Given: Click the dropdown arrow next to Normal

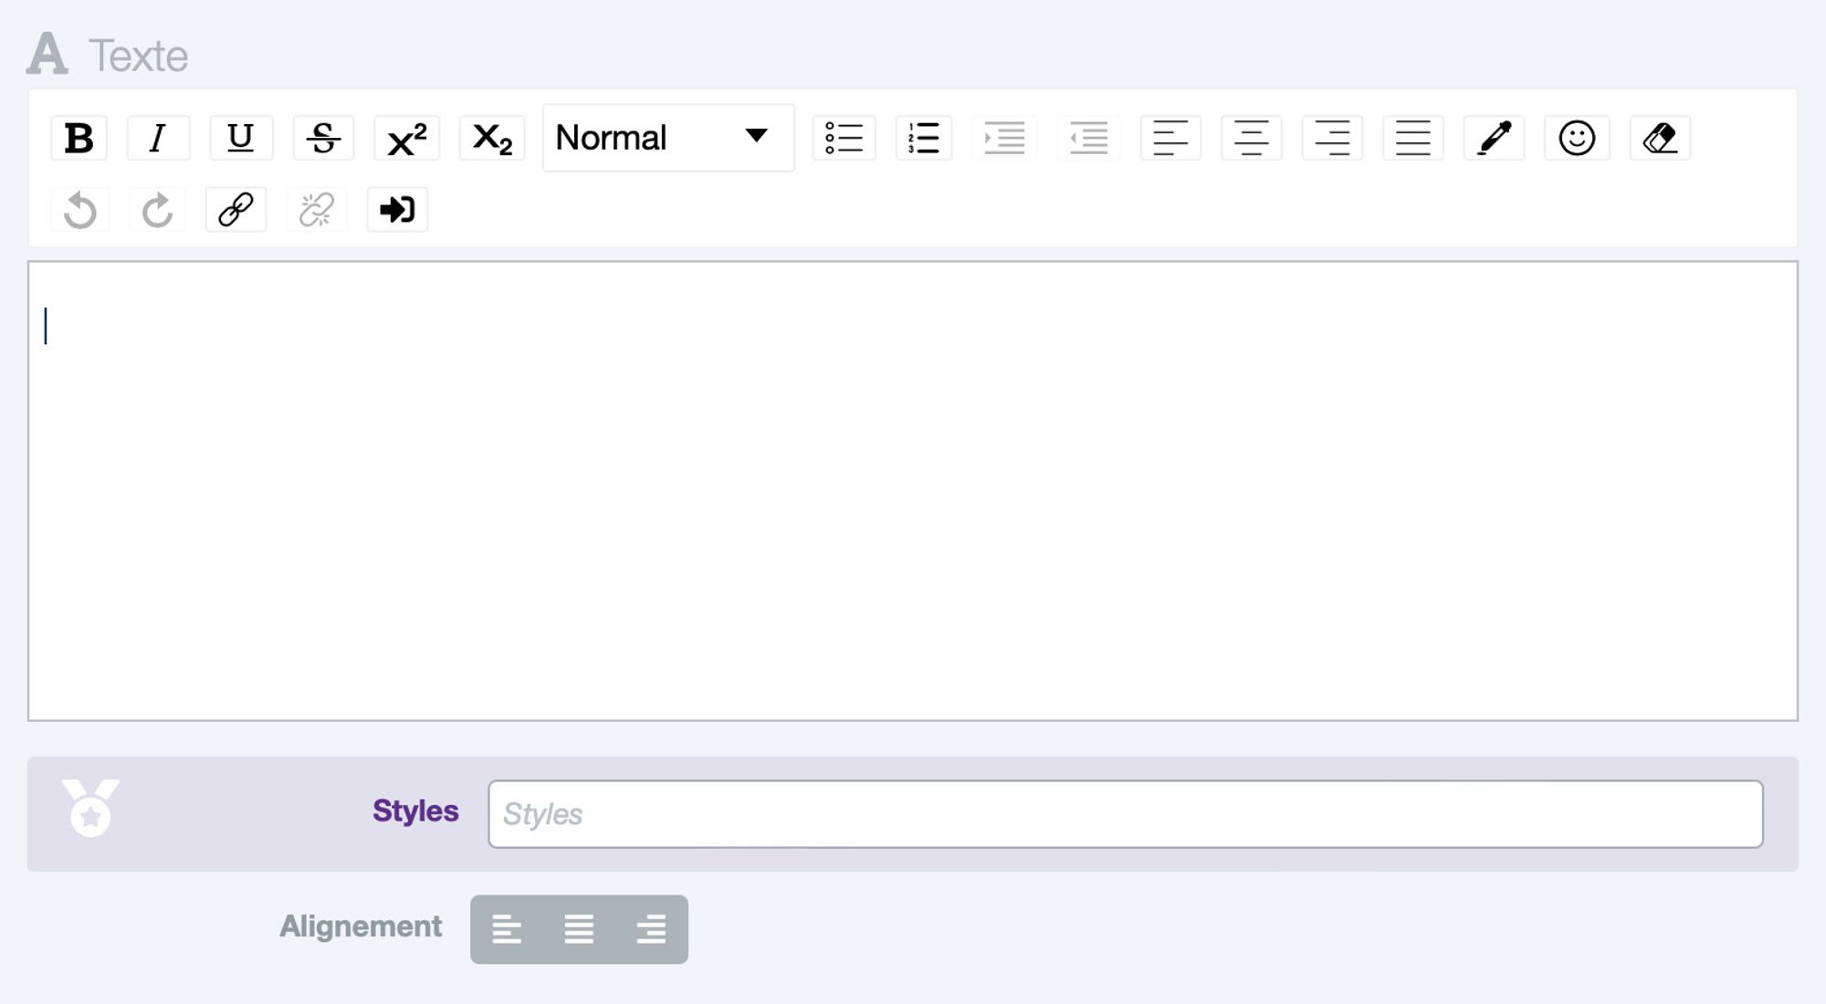Looking at the screenshot, I should (x=756, y=136).
